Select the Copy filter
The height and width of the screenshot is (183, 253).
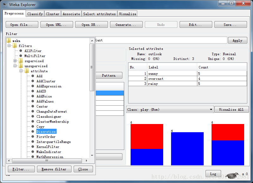click(x=40, y=126)
